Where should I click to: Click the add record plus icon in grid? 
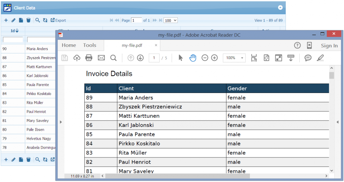pyautogui.click(x=6, y=20)
